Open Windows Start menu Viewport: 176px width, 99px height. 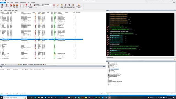click(x=2, y=98)
